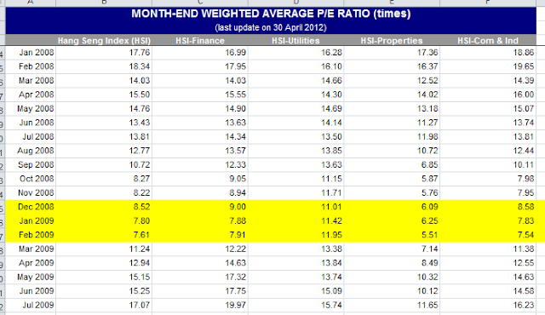The width and height of the screenshot is (545, 315).
Task: Click the 'Apr 2008' date cell
Action: [31, 94]
